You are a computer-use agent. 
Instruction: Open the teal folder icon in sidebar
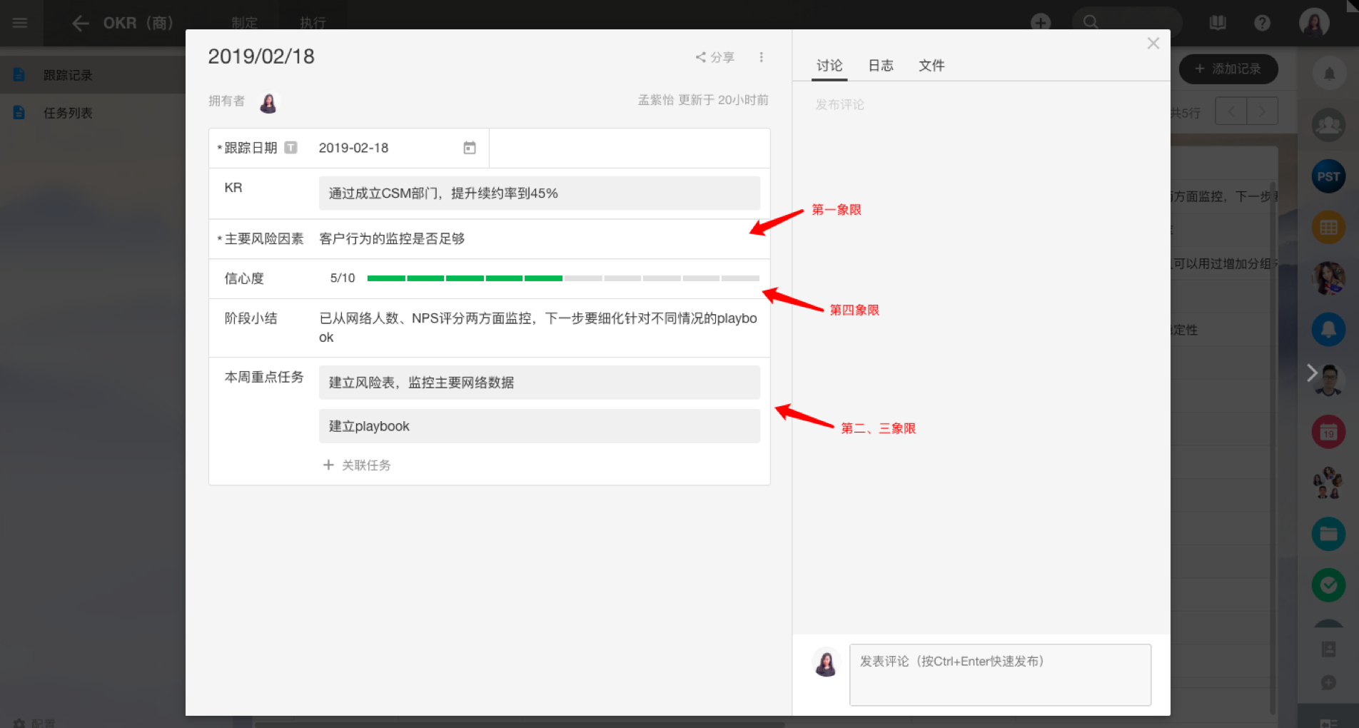[1328, 534]
